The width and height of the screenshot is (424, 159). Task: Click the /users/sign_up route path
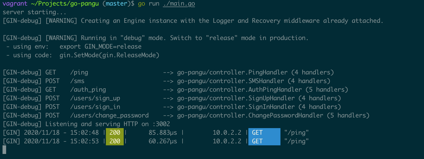click(x=95, y=98)
